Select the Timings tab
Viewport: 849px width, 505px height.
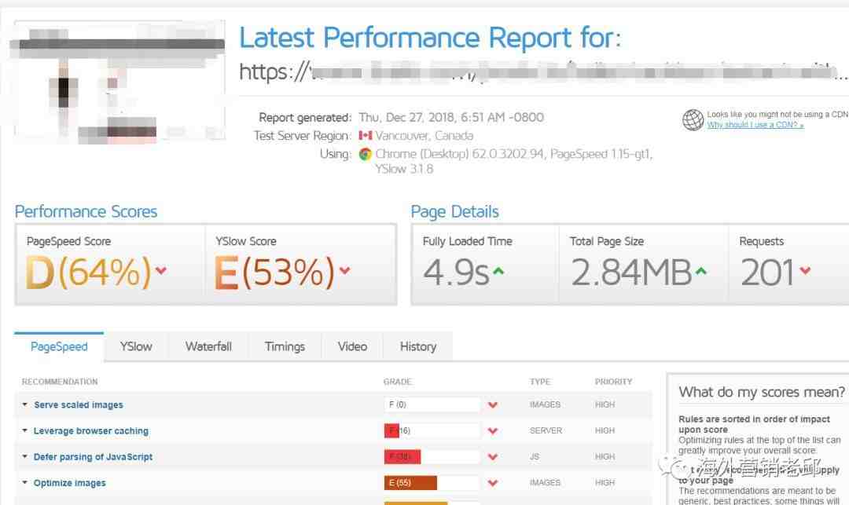coord(285,346)
